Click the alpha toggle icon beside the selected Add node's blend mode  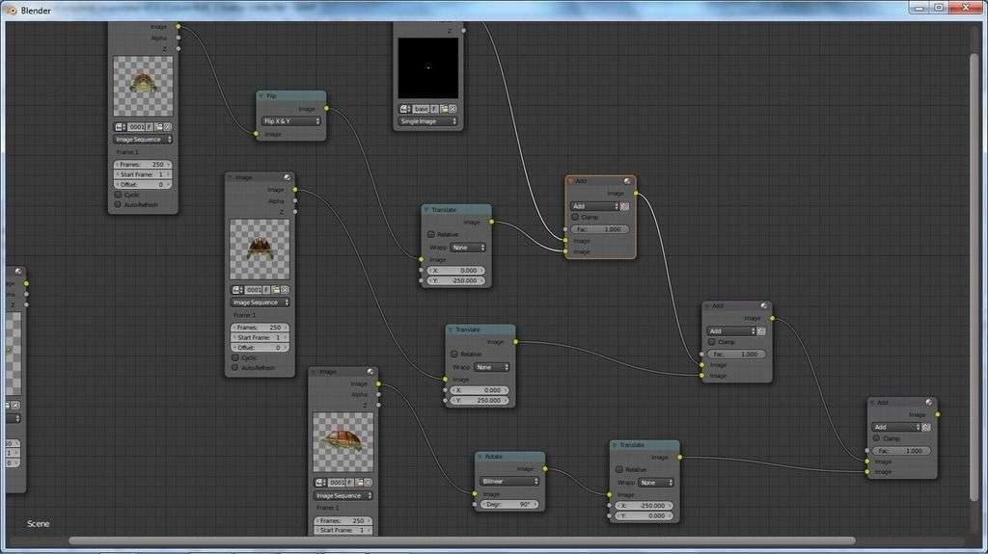coord(624,206)
